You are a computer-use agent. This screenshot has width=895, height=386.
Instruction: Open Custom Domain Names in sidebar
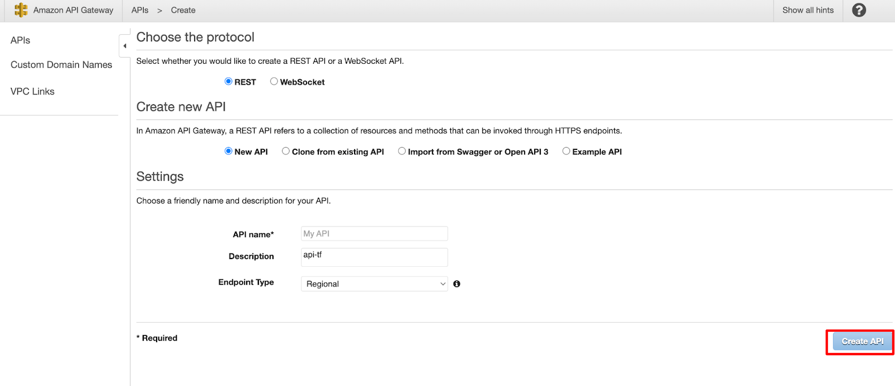tap(61, 65)
